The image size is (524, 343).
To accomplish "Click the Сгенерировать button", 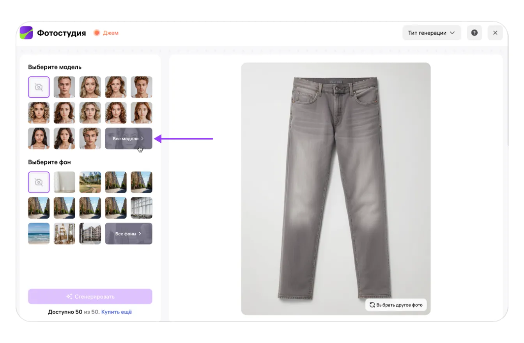I will click(90, 297).
